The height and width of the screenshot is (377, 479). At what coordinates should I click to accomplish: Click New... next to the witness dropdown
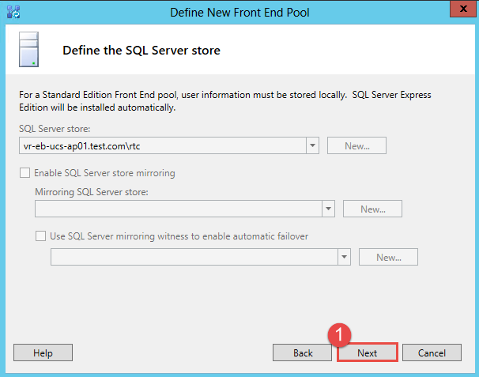pos(388,257)
